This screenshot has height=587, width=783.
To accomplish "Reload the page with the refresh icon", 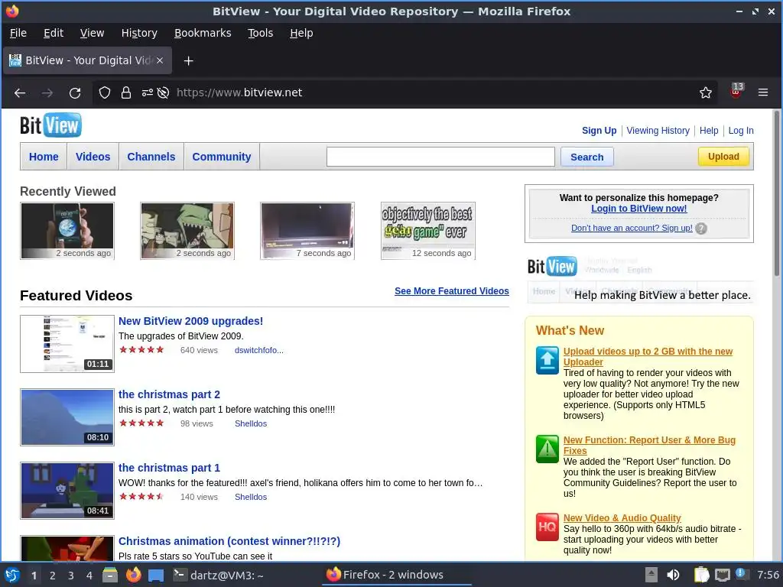I will [75, 92].
